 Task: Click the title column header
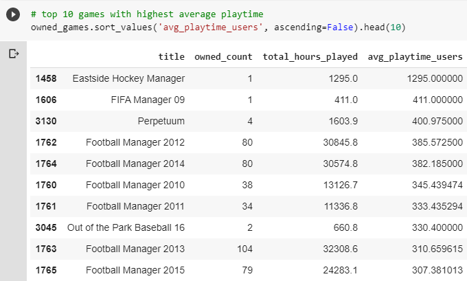pos(171,56)
